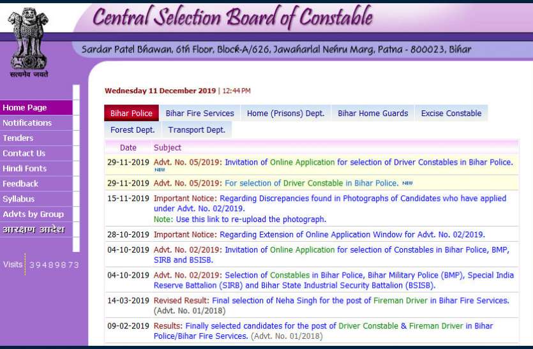This screenshot has height=349, width=533.
Task: Click the date 09-02-2019 cell
Action: coord(128,326)
